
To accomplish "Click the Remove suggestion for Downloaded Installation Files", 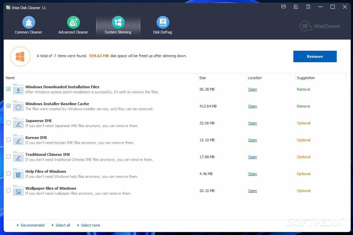I will (303, 89).
